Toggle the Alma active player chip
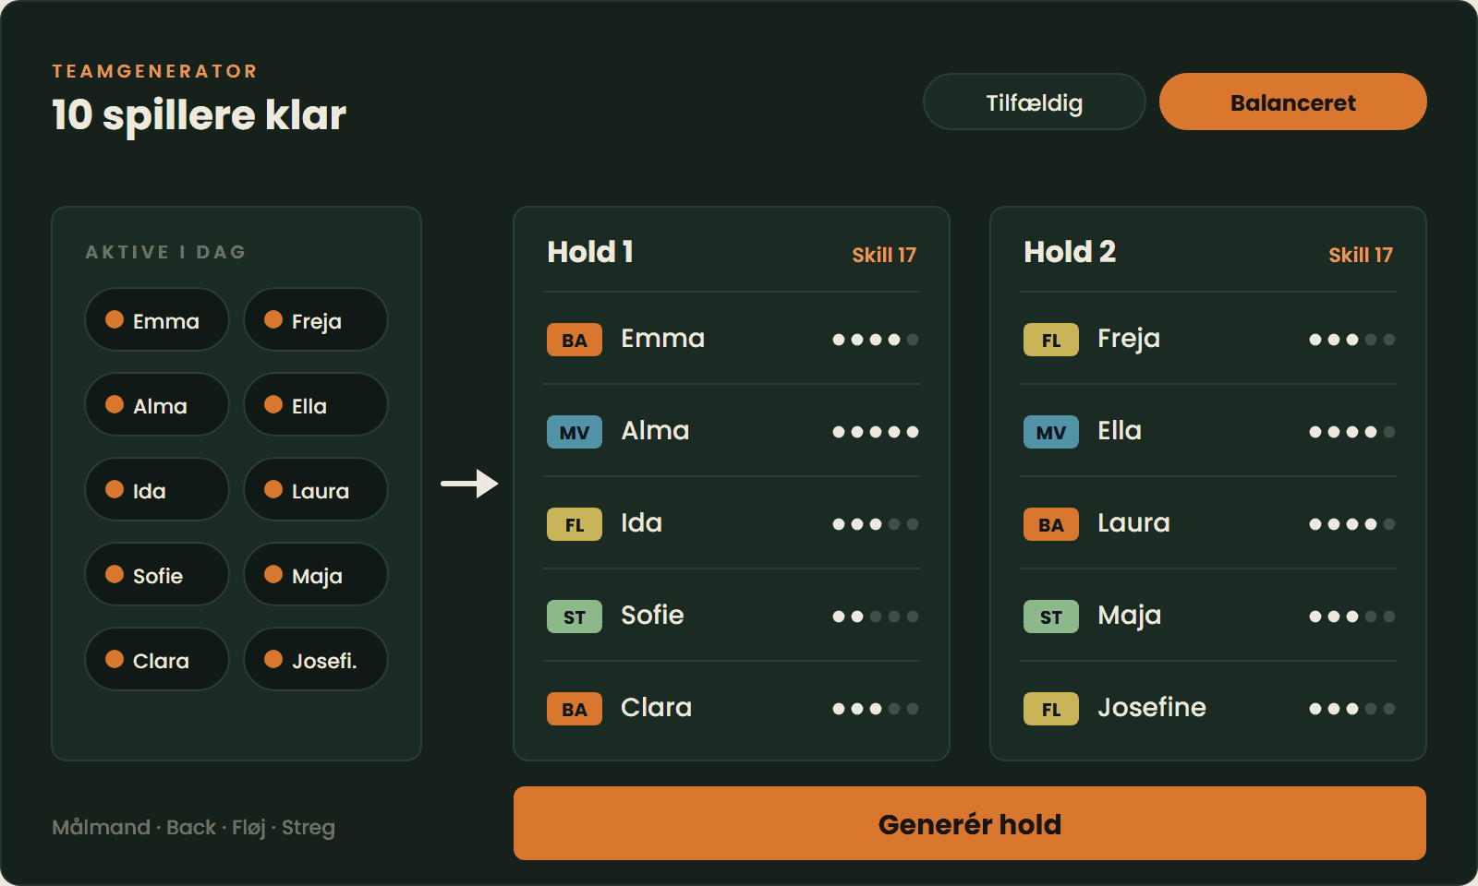The image size is (1478, 886). (x=157, y=404)
